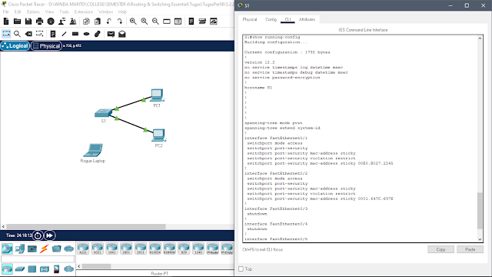The height and width of the screenshot is (277, 492).
Task: Switch to the Config tab in S1
Action: pyautogui.click(x=271, y=19)
